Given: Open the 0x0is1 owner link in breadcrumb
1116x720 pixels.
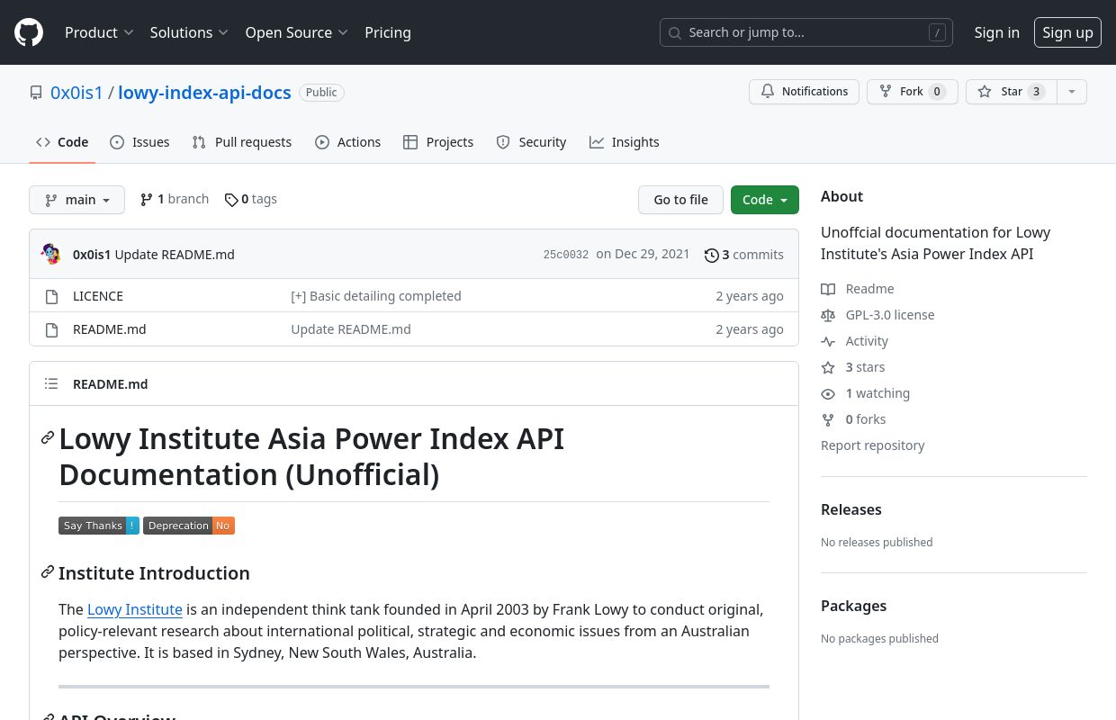Looking at the screenshot, I should click(x=76, y=93).
